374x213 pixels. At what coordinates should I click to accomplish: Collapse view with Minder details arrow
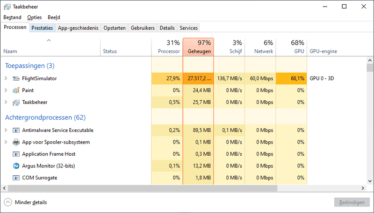pyautogui.click(x=8, y=202)
